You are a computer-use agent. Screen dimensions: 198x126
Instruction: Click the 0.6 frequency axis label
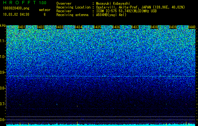pos(3,120)
